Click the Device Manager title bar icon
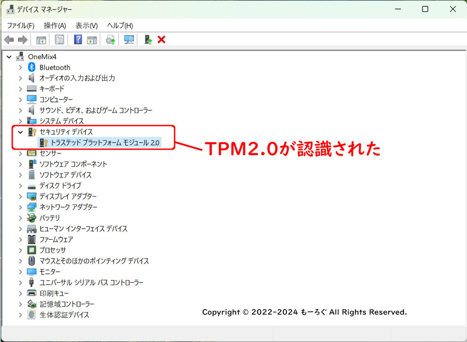Screen dimensions: 467x342 coord(11,9)
